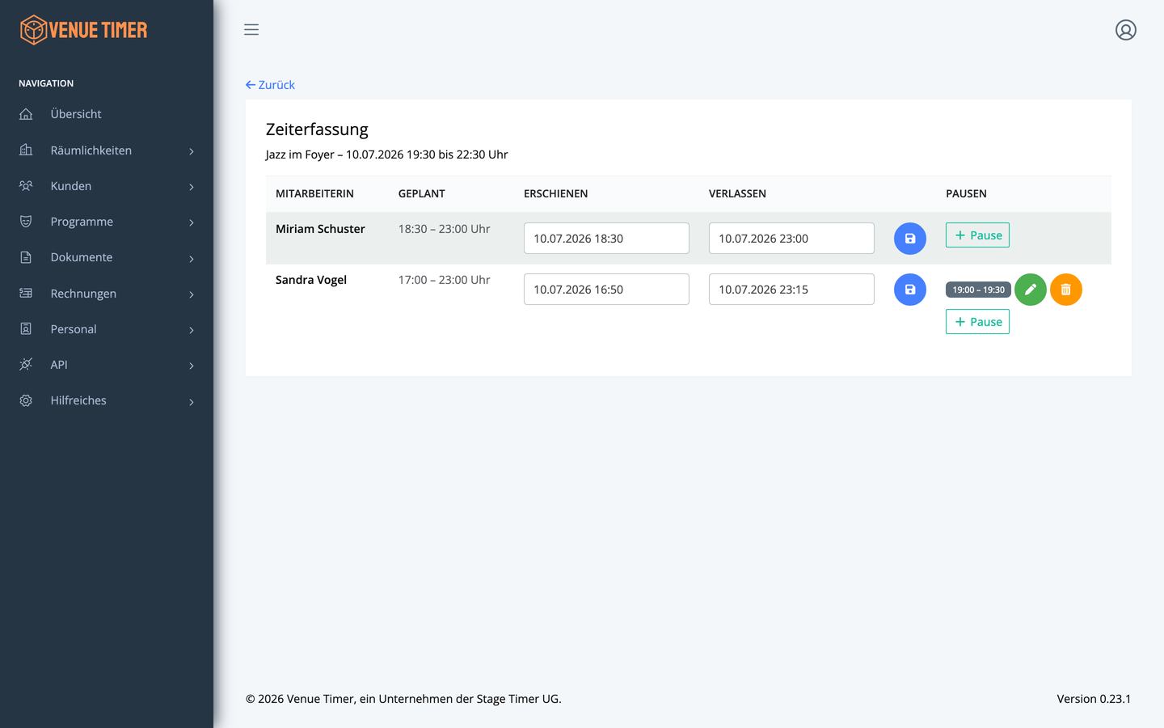Click the Hilfreiches gear icon
Viewport: 1164px width, 728px height.
26,400
